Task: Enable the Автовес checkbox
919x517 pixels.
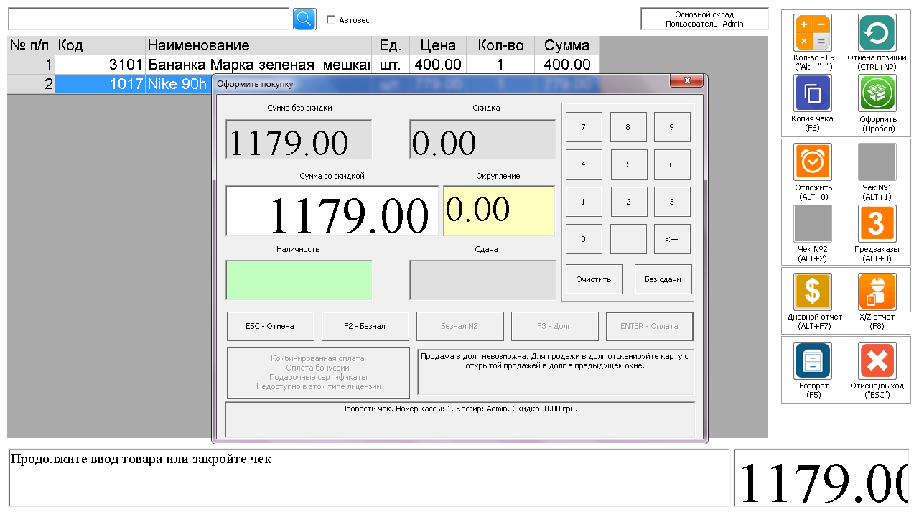Action: point(331,20)
